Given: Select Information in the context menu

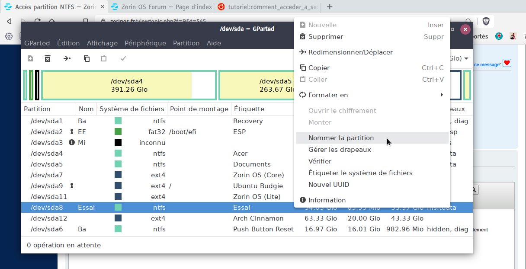Looking at the screenshot, I should (x=327, y=200).
